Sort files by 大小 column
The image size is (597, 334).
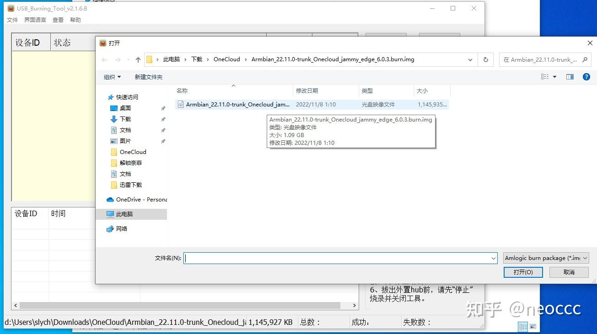point(432,91)
